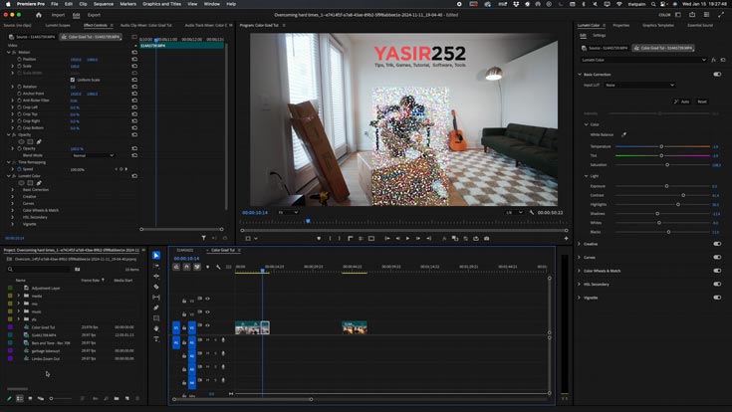Click the White Balance eyedropper

(624, 134)
